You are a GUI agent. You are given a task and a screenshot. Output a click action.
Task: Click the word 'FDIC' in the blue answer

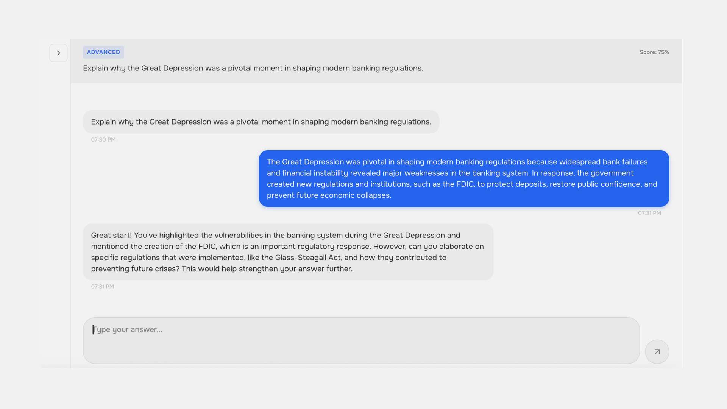(465, 184)
